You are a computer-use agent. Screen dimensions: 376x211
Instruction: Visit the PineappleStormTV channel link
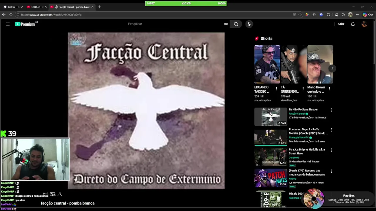pyautogui.click(x=298, y=137)
